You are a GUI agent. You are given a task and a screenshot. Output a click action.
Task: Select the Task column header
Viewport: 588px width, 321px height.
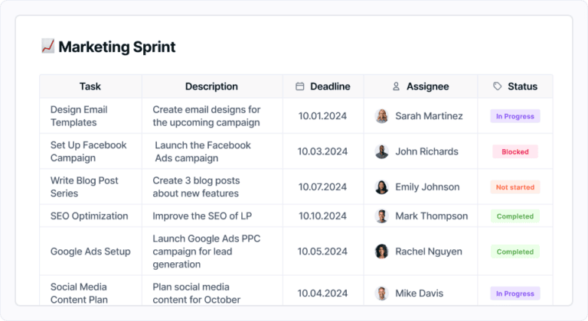click(x=90, y=86)
